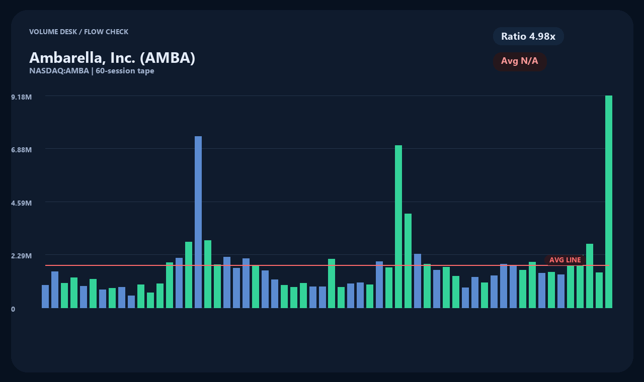644x382 pixels.
Task: Click the Avg N/A badge
Action: click(520, 61)
